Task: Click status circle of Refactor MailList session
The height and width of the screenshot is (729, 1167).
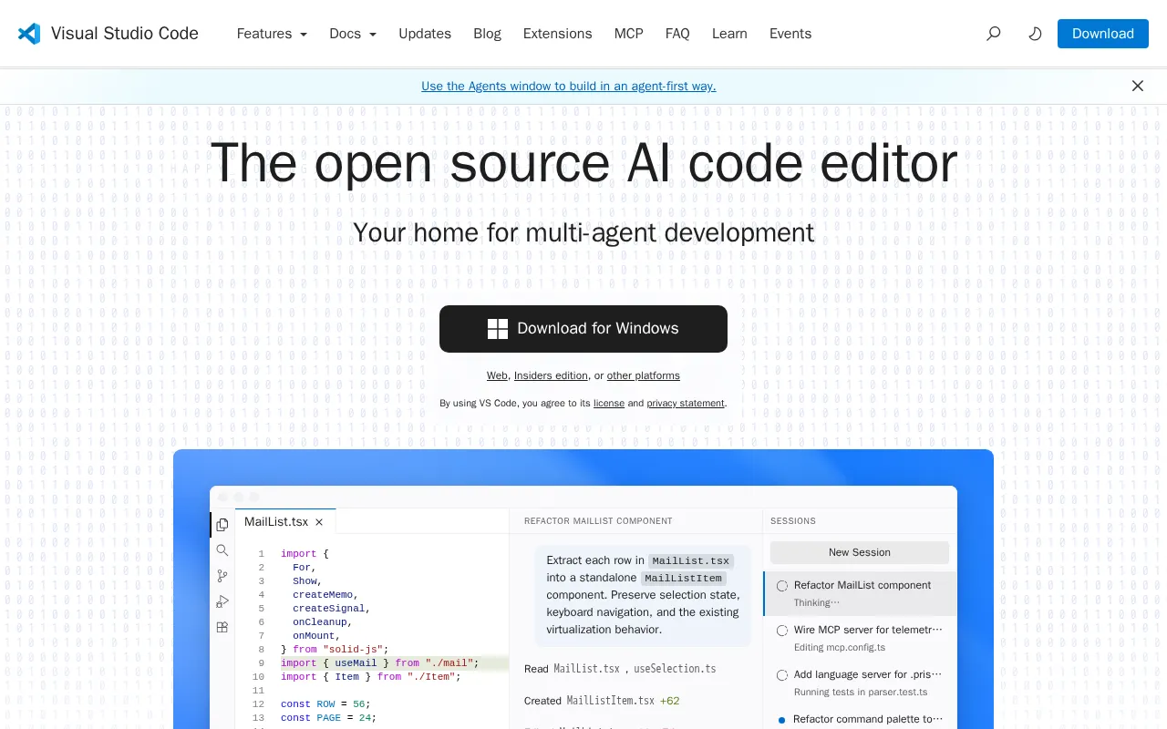Action: coord(782,586)
